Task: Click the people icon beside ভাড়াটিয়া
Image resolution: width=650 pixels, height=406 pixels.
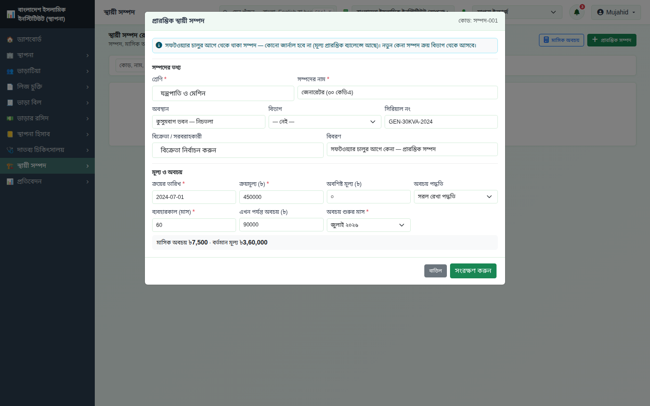Action: pyautogui.click(x=10, y=71)
